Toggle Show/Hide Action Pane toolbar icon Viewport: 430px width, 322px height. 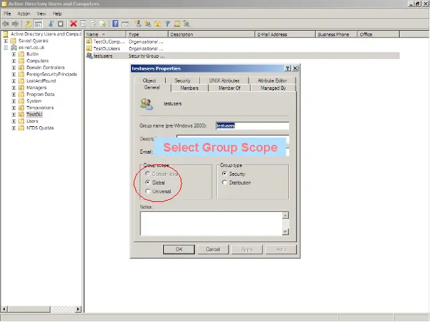point(126,24)
